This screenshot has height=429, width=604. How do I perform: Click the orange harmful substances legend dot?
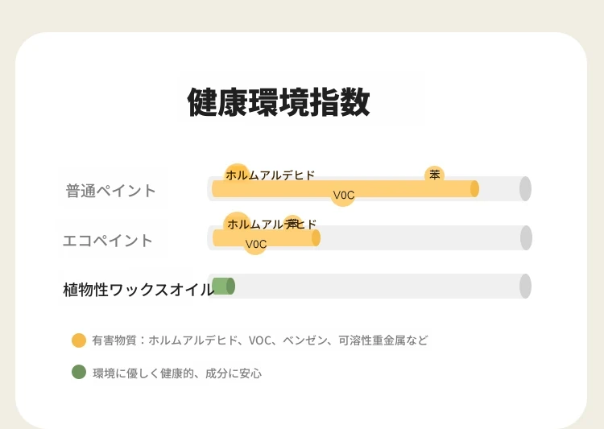pos(79,340)
